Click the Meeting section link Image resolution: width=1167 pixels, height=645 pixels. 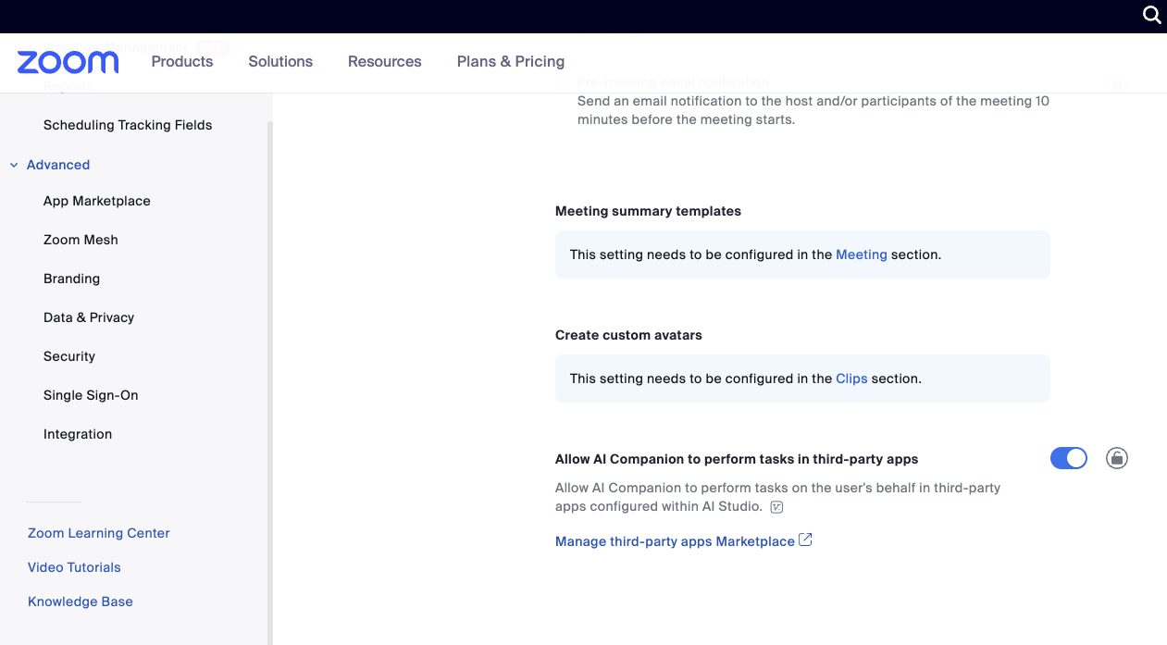pyautogui.click(x=861, y=254)
